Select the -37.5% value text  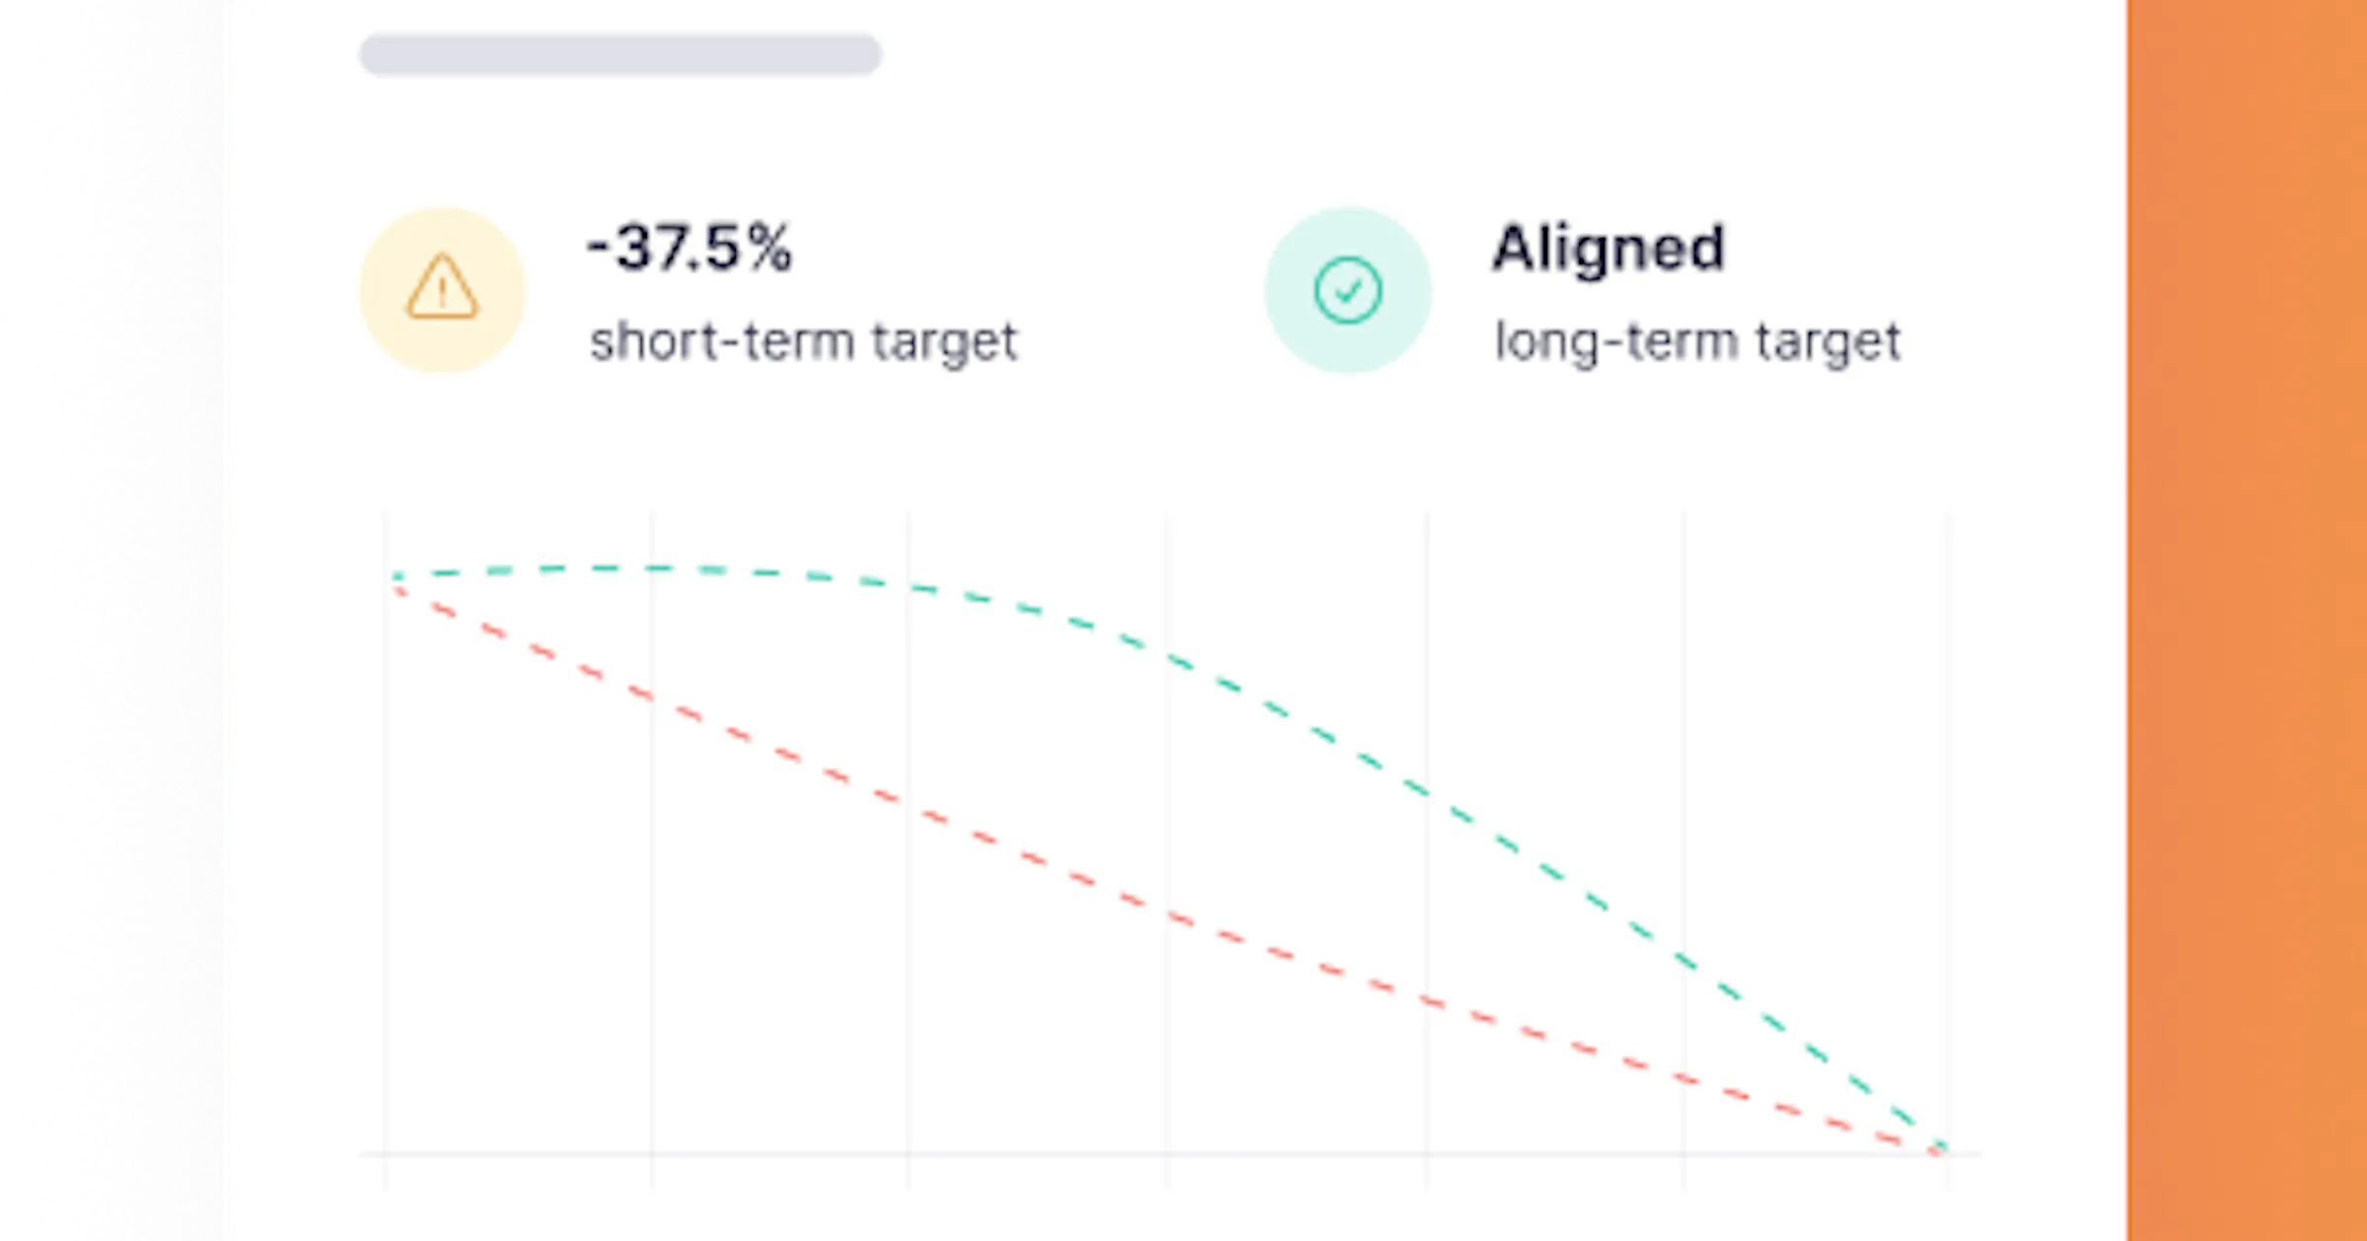[689, 247]
